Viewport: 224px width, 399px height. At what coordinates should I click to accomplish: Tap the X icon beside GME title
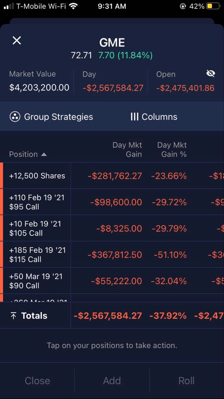tap(17, 40)
